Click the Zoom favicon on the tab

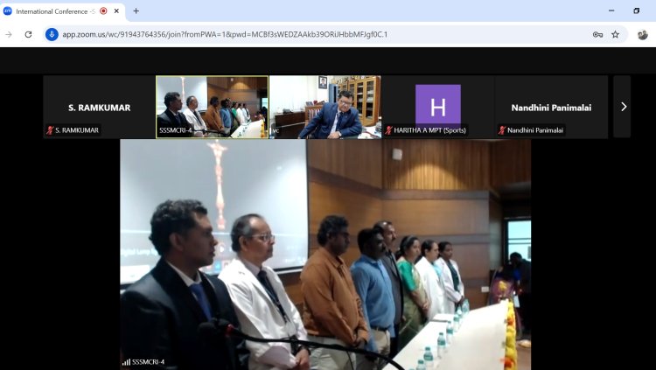8,11
